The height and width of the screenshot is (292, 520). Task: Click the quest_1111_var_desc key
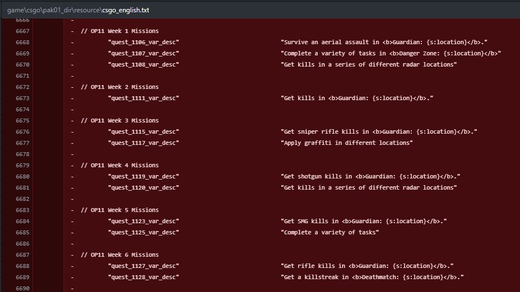click(x=143, y=98)
